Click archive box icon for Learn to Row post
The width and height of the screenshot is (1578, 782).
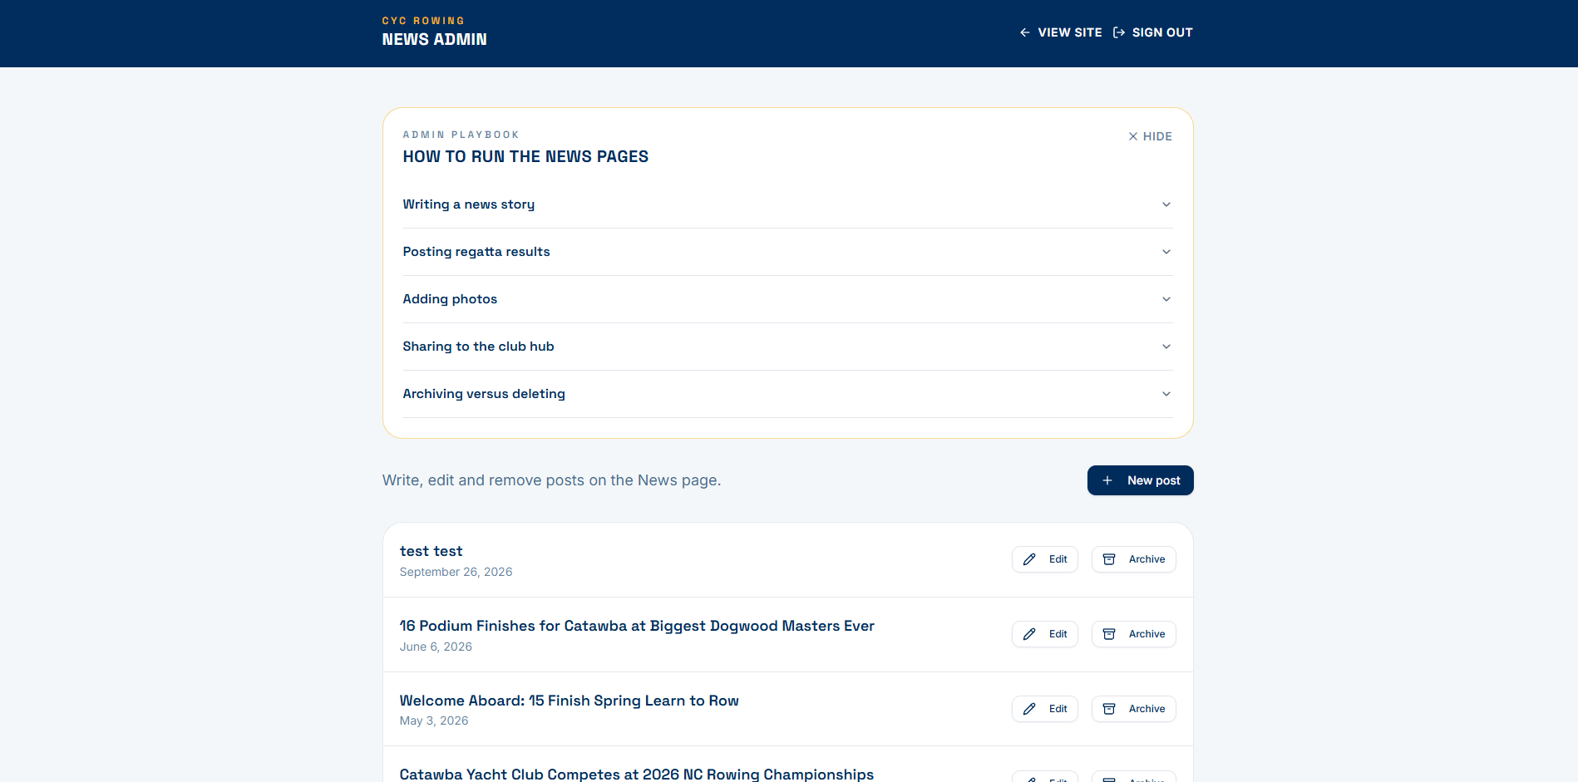pos(1109,709)
